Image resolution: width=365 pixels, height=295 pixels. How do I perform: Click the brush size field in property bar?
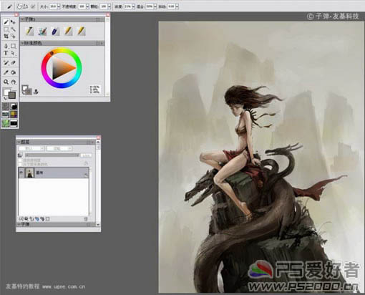(x=53, y=6)
